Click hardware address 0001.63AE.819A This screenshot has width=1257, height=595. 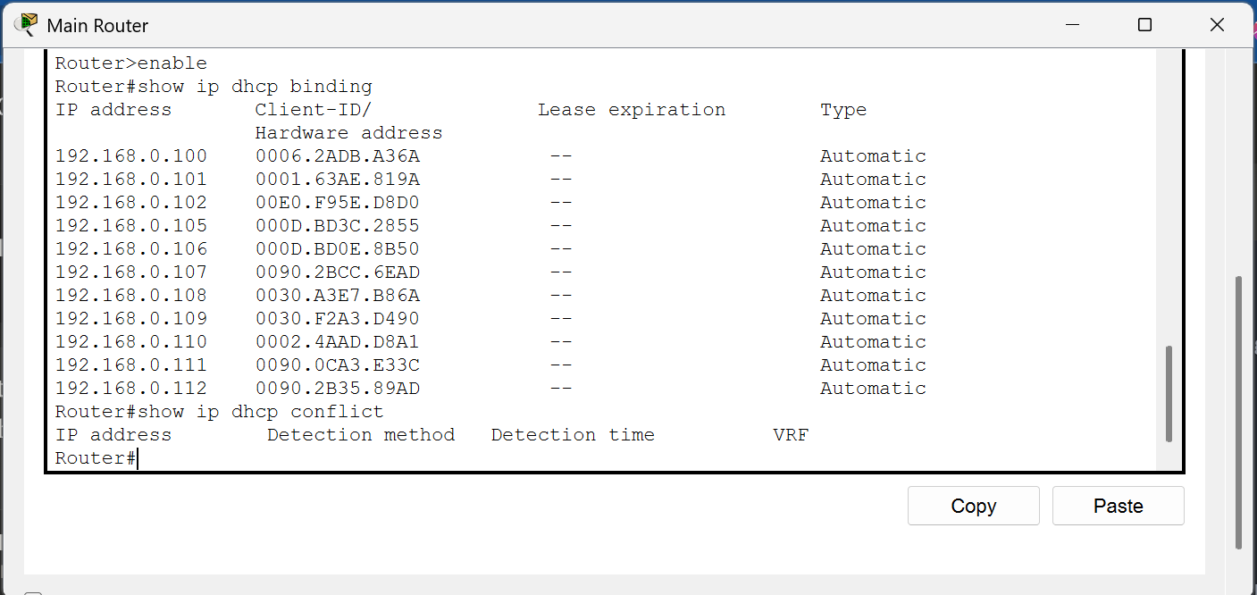click(x=337, y=180)
